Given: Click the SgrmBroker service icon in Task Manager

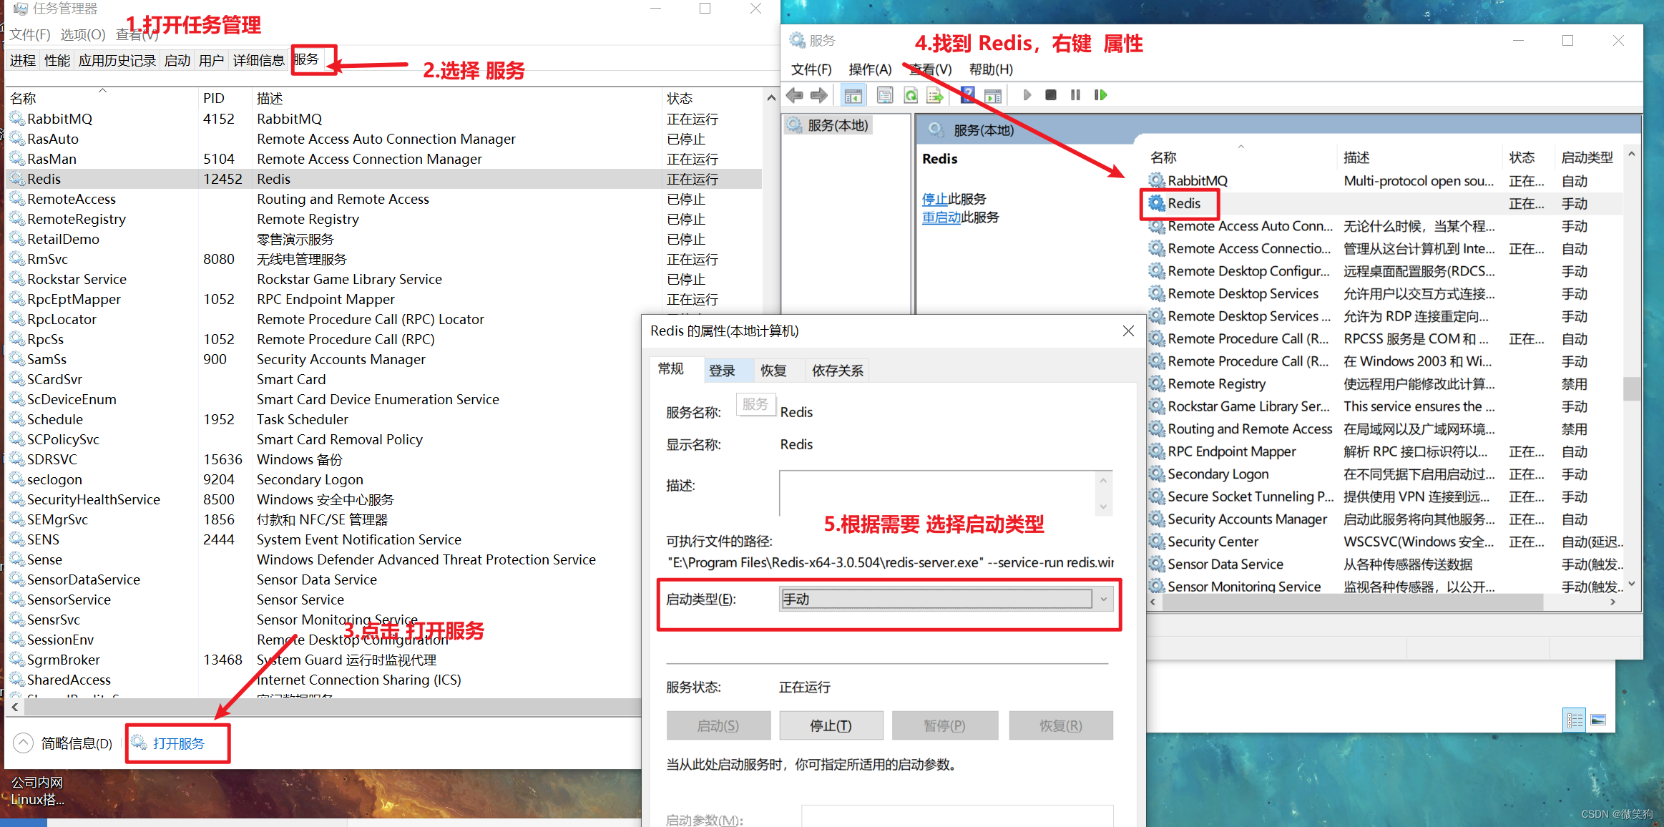Looking at the screenshot, I should tap(17, 660).
